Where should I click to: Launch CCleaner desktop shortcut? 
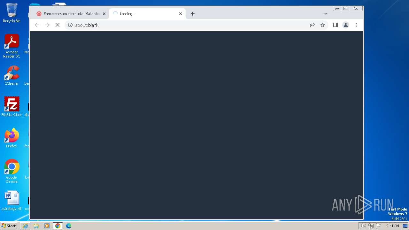click(x=12, y=75)
